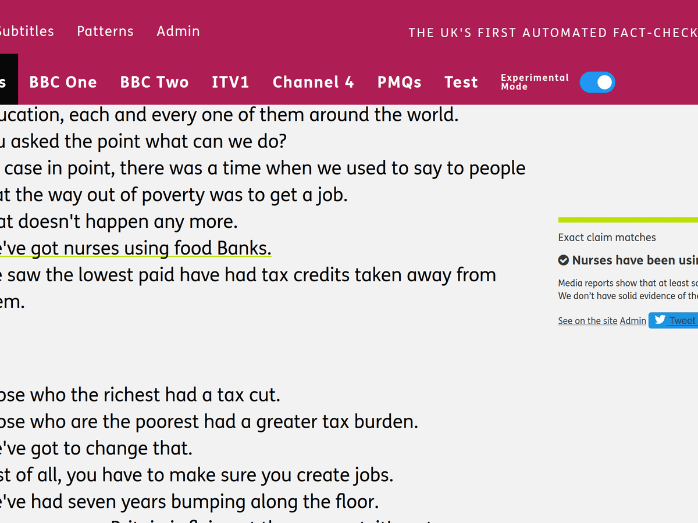Open the 'See on the site' link
This screenshot has height=523, width=698.
(x=587, y=321)
